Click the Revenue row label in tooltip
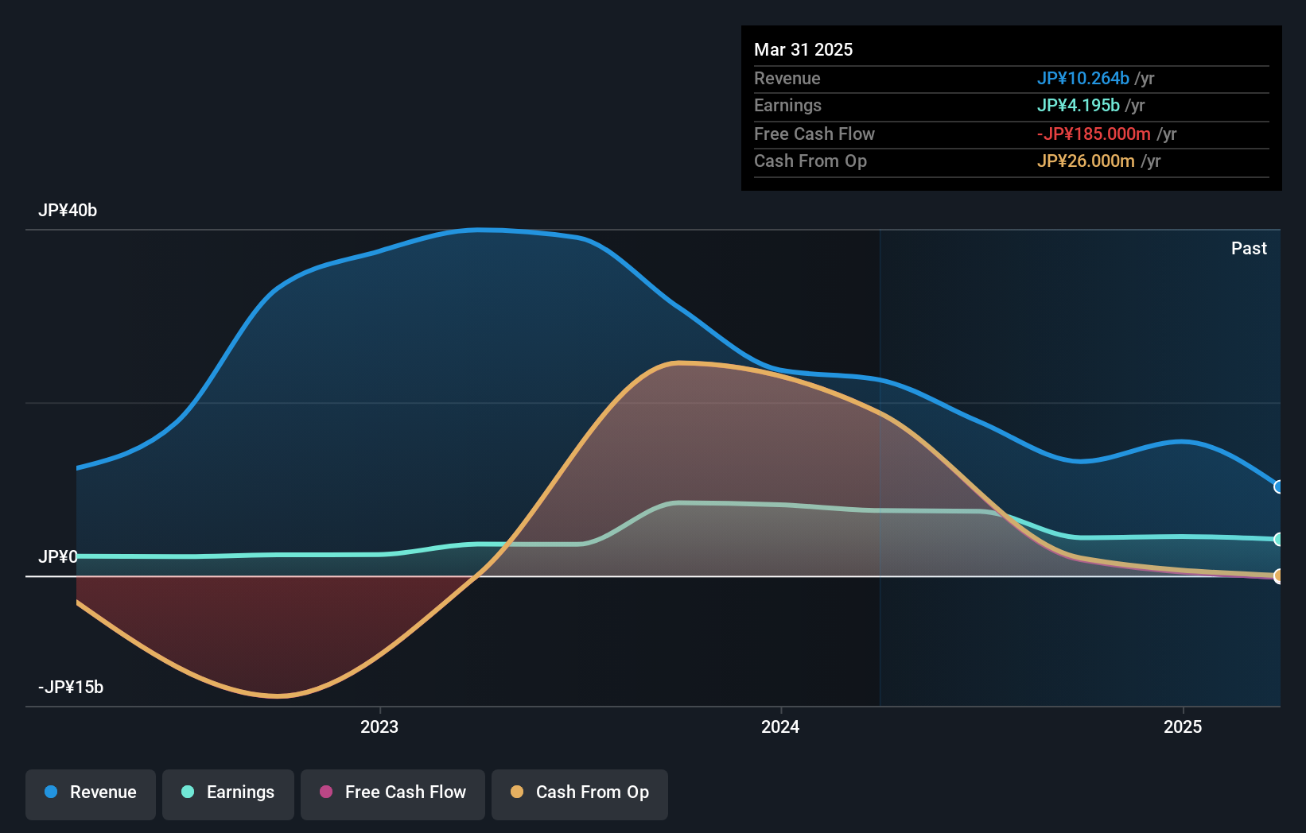 (x=787, y=78)
